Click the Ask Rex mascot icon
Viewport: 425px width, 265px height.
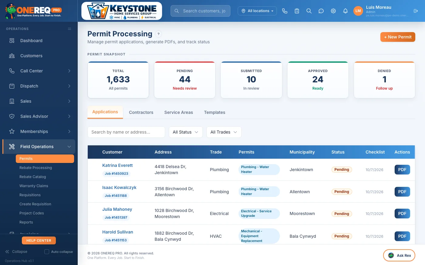click(391, 255)
